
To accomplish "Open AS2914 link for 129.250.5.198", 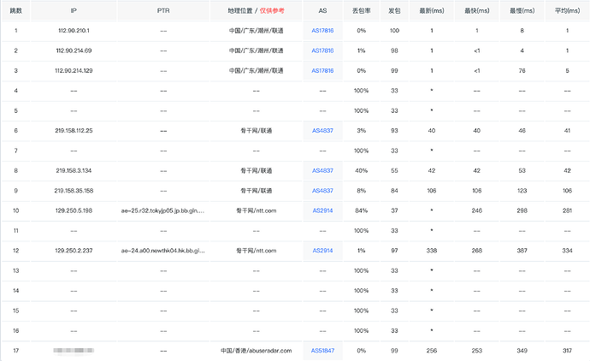I will click(322, 210).
